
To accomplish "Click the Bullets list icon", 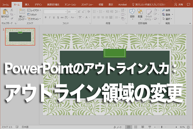I will click(94, 12).
